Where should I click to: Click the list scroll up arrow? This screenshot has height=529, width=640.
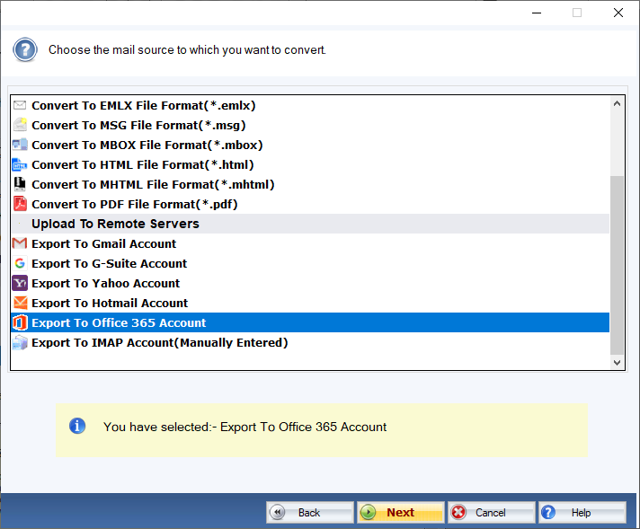618,103
